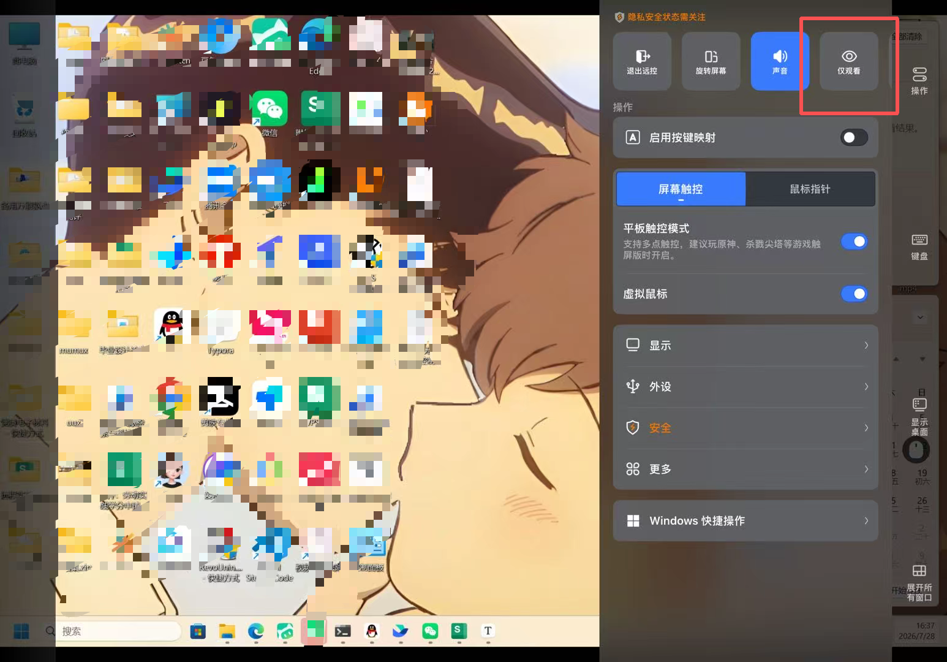Viewport: 947px width, 662px height.
Task: Open blue bird app in taskbar
Action: (400, 631)
